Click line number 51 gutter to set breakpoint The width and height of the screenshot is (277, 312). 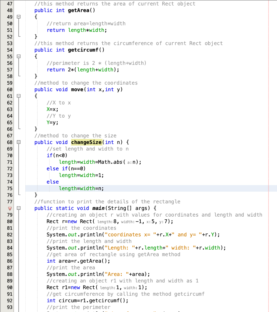point(9,30)
